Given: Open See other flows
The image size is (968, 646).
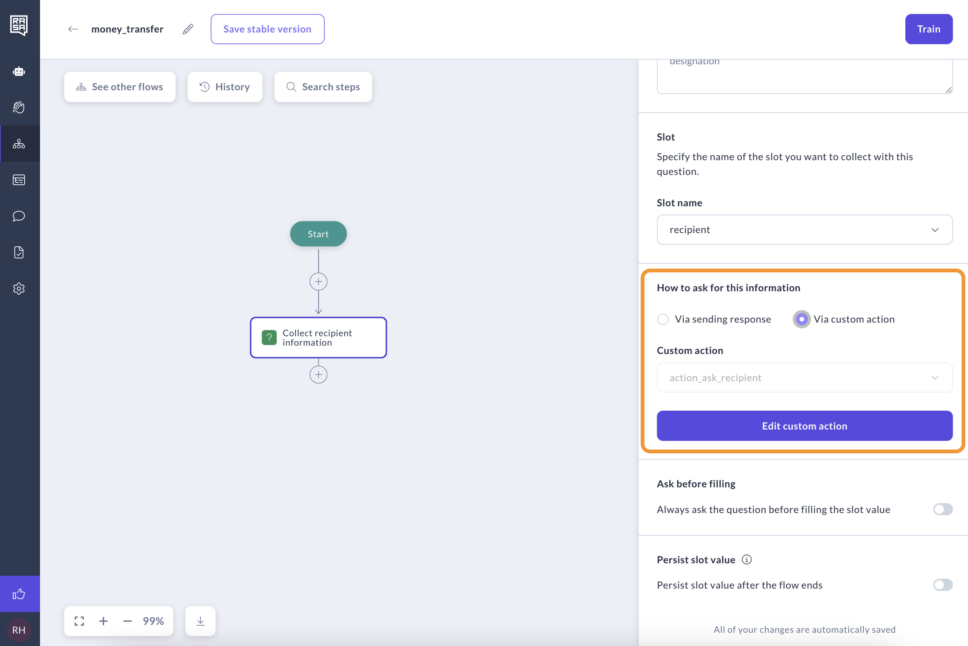Looking at the screenshot, I should (120, 87).
